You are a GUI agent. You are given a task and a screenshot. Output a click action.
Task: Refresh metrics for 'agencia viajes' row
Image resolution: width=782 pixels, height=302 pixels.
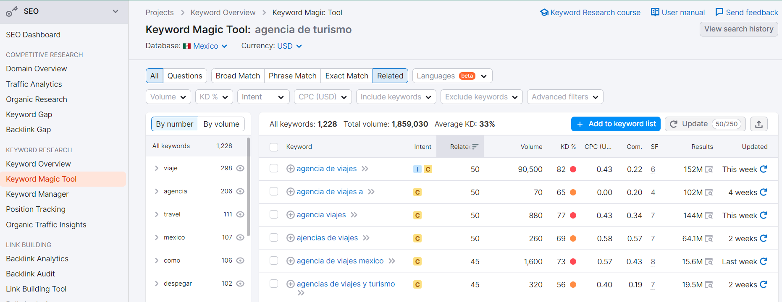click(764, 215)
